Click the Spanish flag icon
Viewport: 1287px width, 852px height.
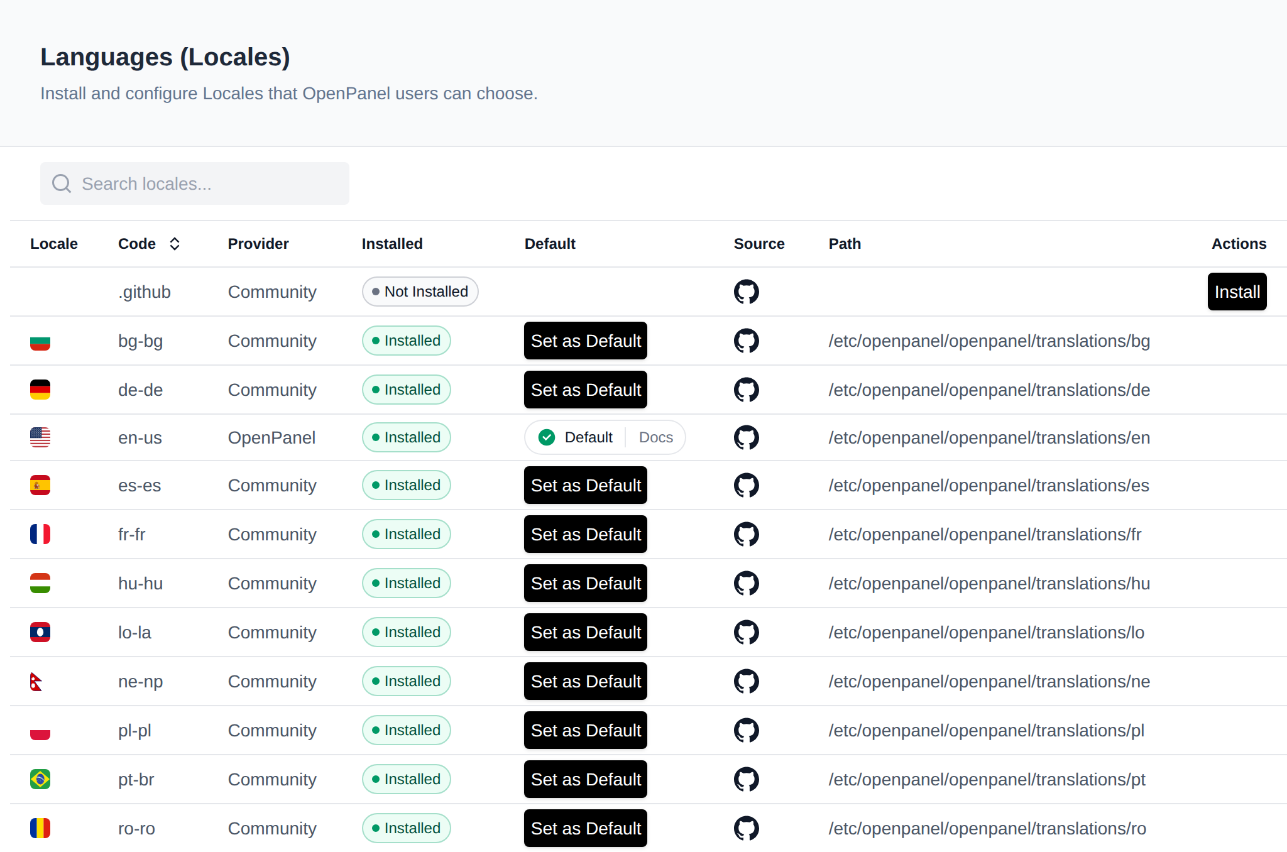[x=40, y=485]
